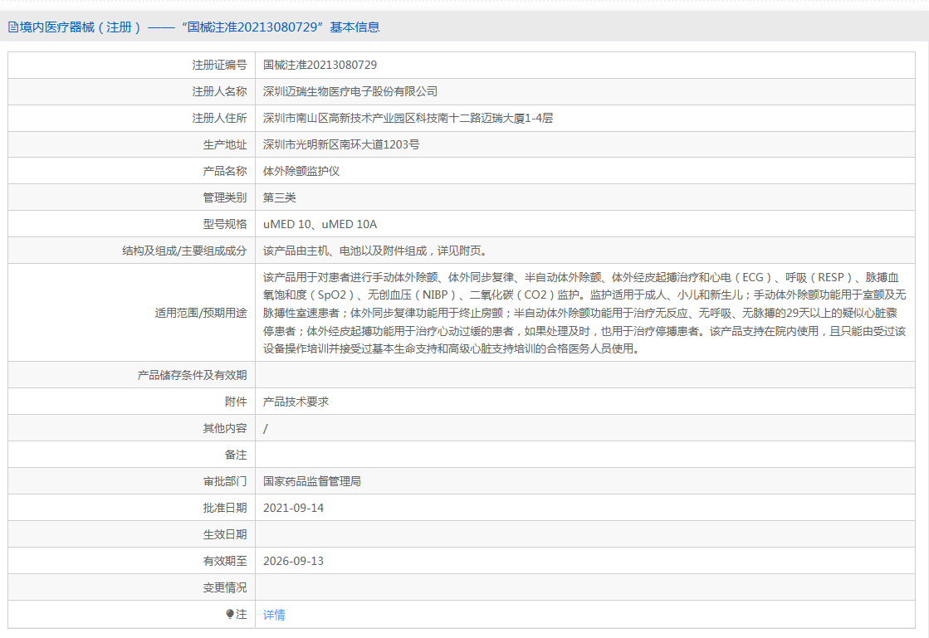Click registrant name 深圳迈瑞生物医疗电子股份有限公司
929x638 pixels.
[350, 92]
